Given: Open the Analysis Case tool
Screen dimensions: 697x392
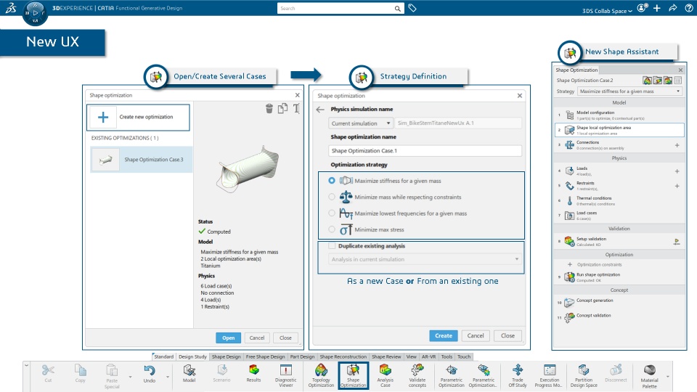Looking at the screenshot, I should pyautogui.click(x=385, y=375).
